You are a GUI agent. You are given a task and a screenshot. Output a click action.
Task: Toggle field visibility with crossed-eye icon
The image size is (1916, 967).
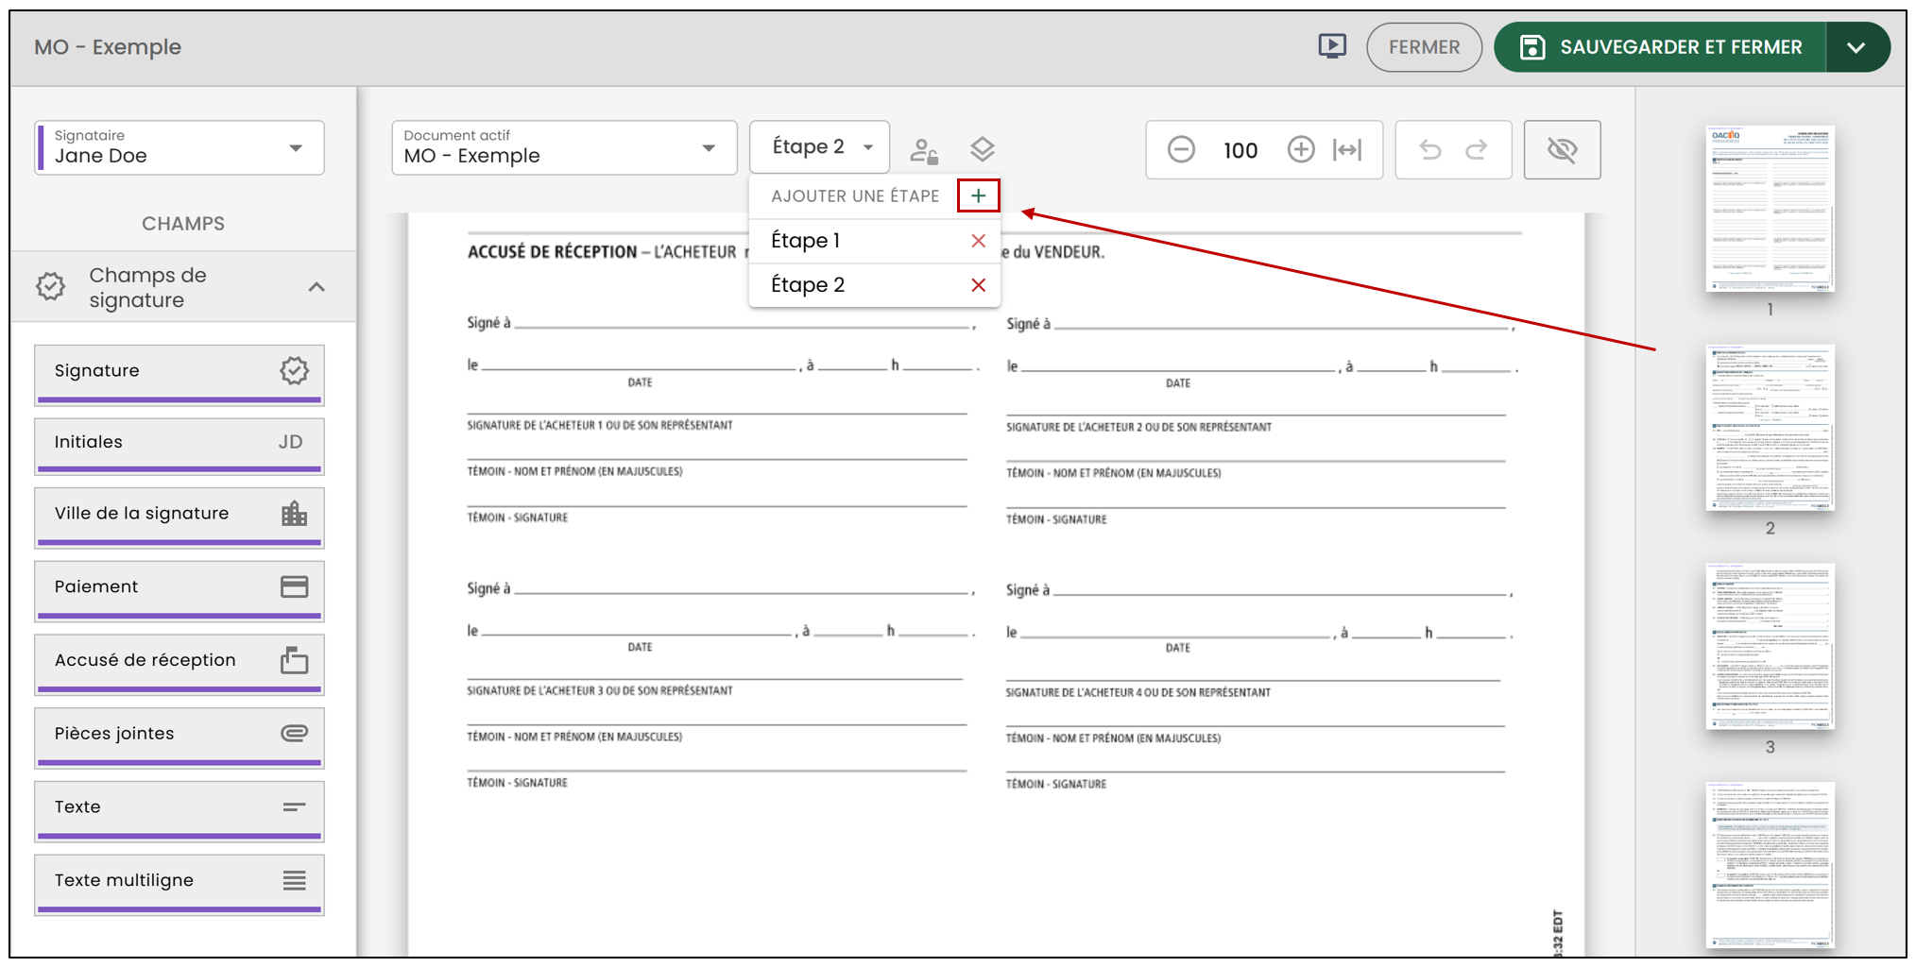pos(1563,149)
